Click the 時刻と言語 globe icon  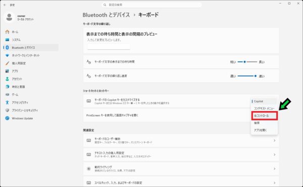pyautogui.click(x=7, y=87)
